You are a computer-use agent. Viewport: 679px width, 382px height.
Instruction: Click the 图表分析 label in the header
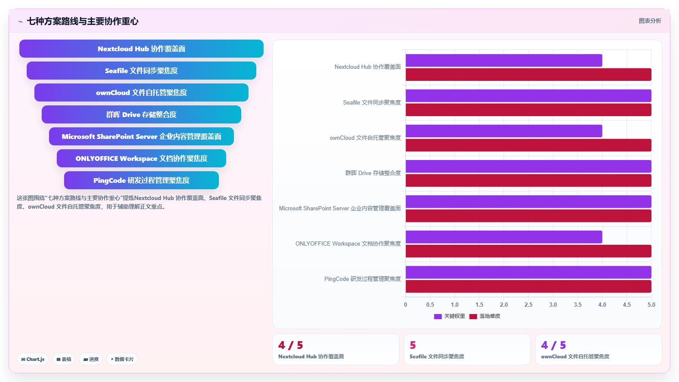pos(650,21)
